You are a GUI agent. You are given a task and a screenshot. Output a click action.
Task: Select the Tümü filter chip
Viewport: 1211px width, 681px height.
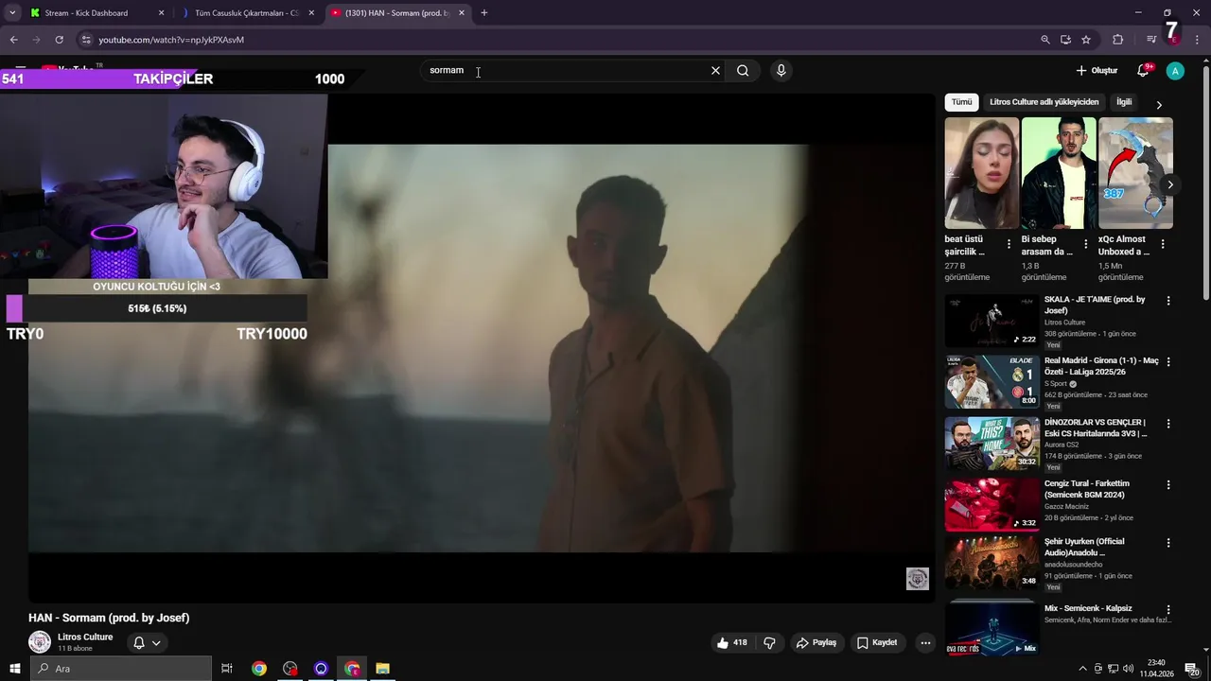point(961,102)
